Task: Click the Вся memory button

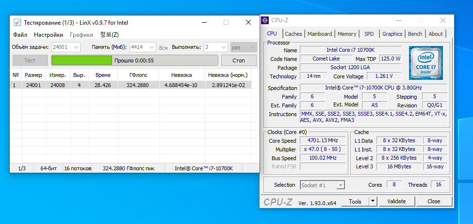Action: tap(163, 47)
